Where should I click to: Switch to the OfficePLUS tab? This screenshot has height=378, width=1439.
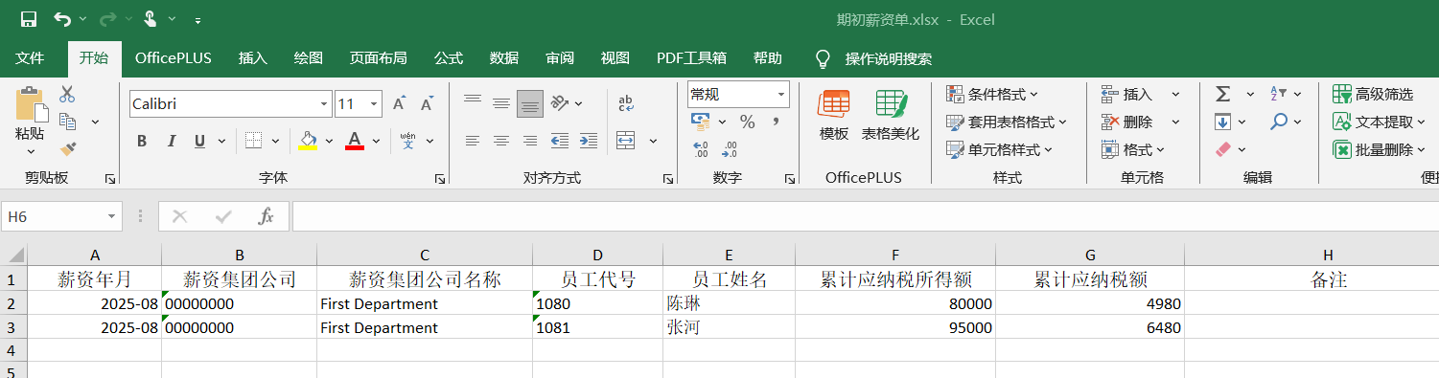(x=174, y=58)
